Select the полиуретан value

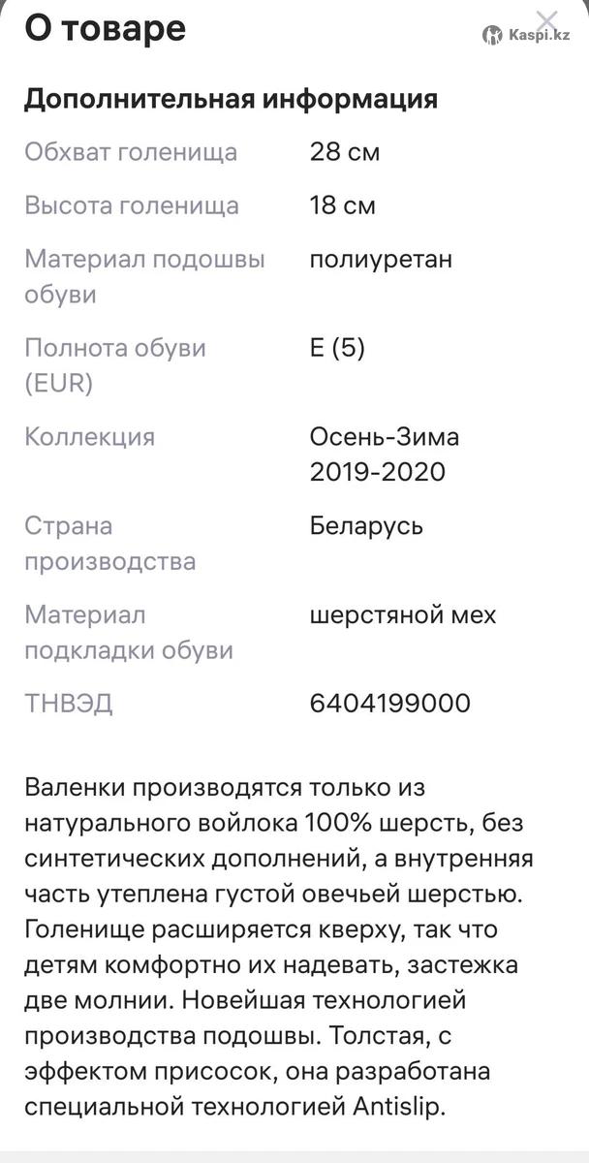[381, 259]
